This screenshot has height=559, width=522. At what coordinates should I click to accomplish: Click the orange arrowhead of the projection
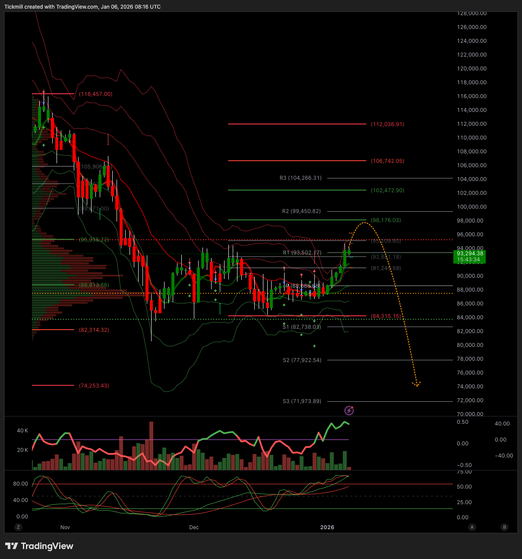coord(417,384)
